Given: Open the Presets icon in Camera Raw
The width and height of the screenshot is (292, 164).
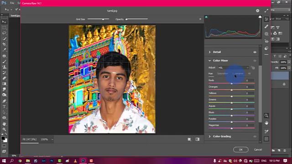Looking at the screenshot, I should coord(266,48).
